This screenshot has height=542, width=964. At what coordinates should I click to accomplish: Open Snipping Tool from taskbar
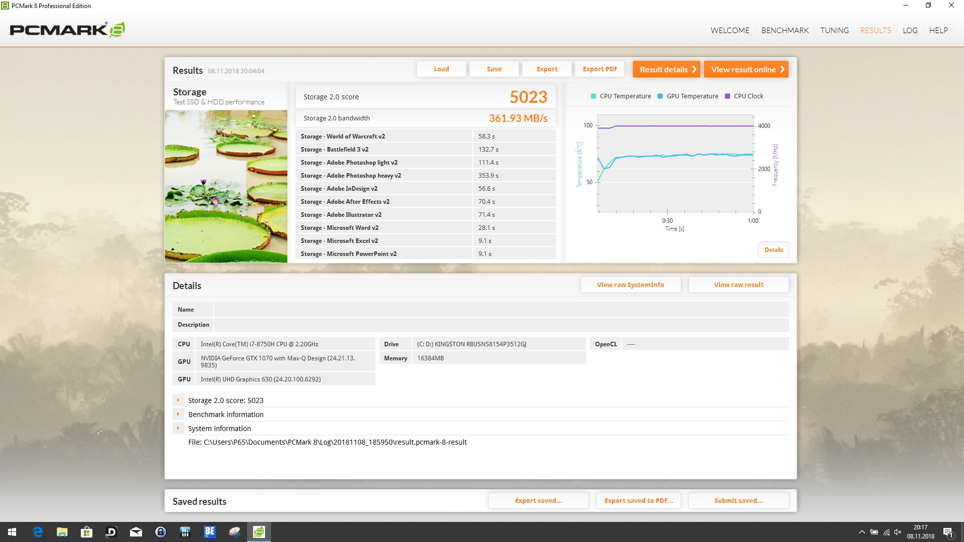pos(234,532)
